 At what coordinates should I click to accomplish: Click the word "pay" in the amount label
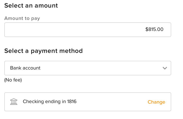coord(35,19)
